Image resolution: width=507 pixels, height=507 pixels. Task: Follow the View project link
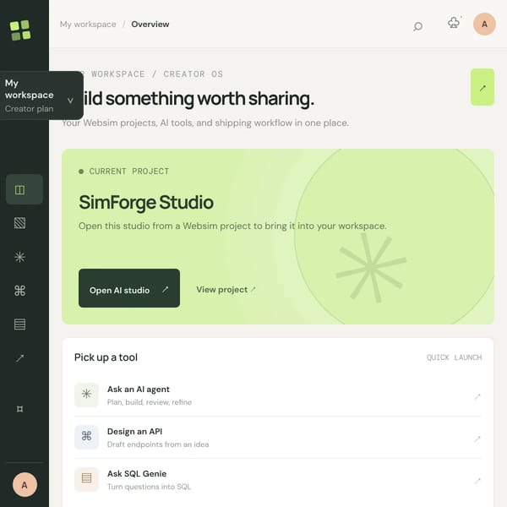pyautogui.click(x=226, y=289)
